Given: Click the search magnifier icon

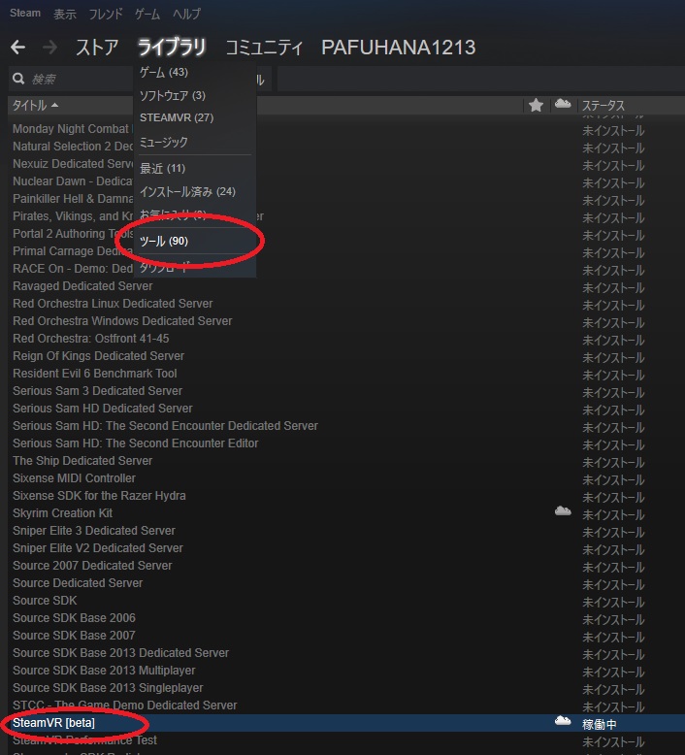Looking at the screenshot, I should point(18,79).
